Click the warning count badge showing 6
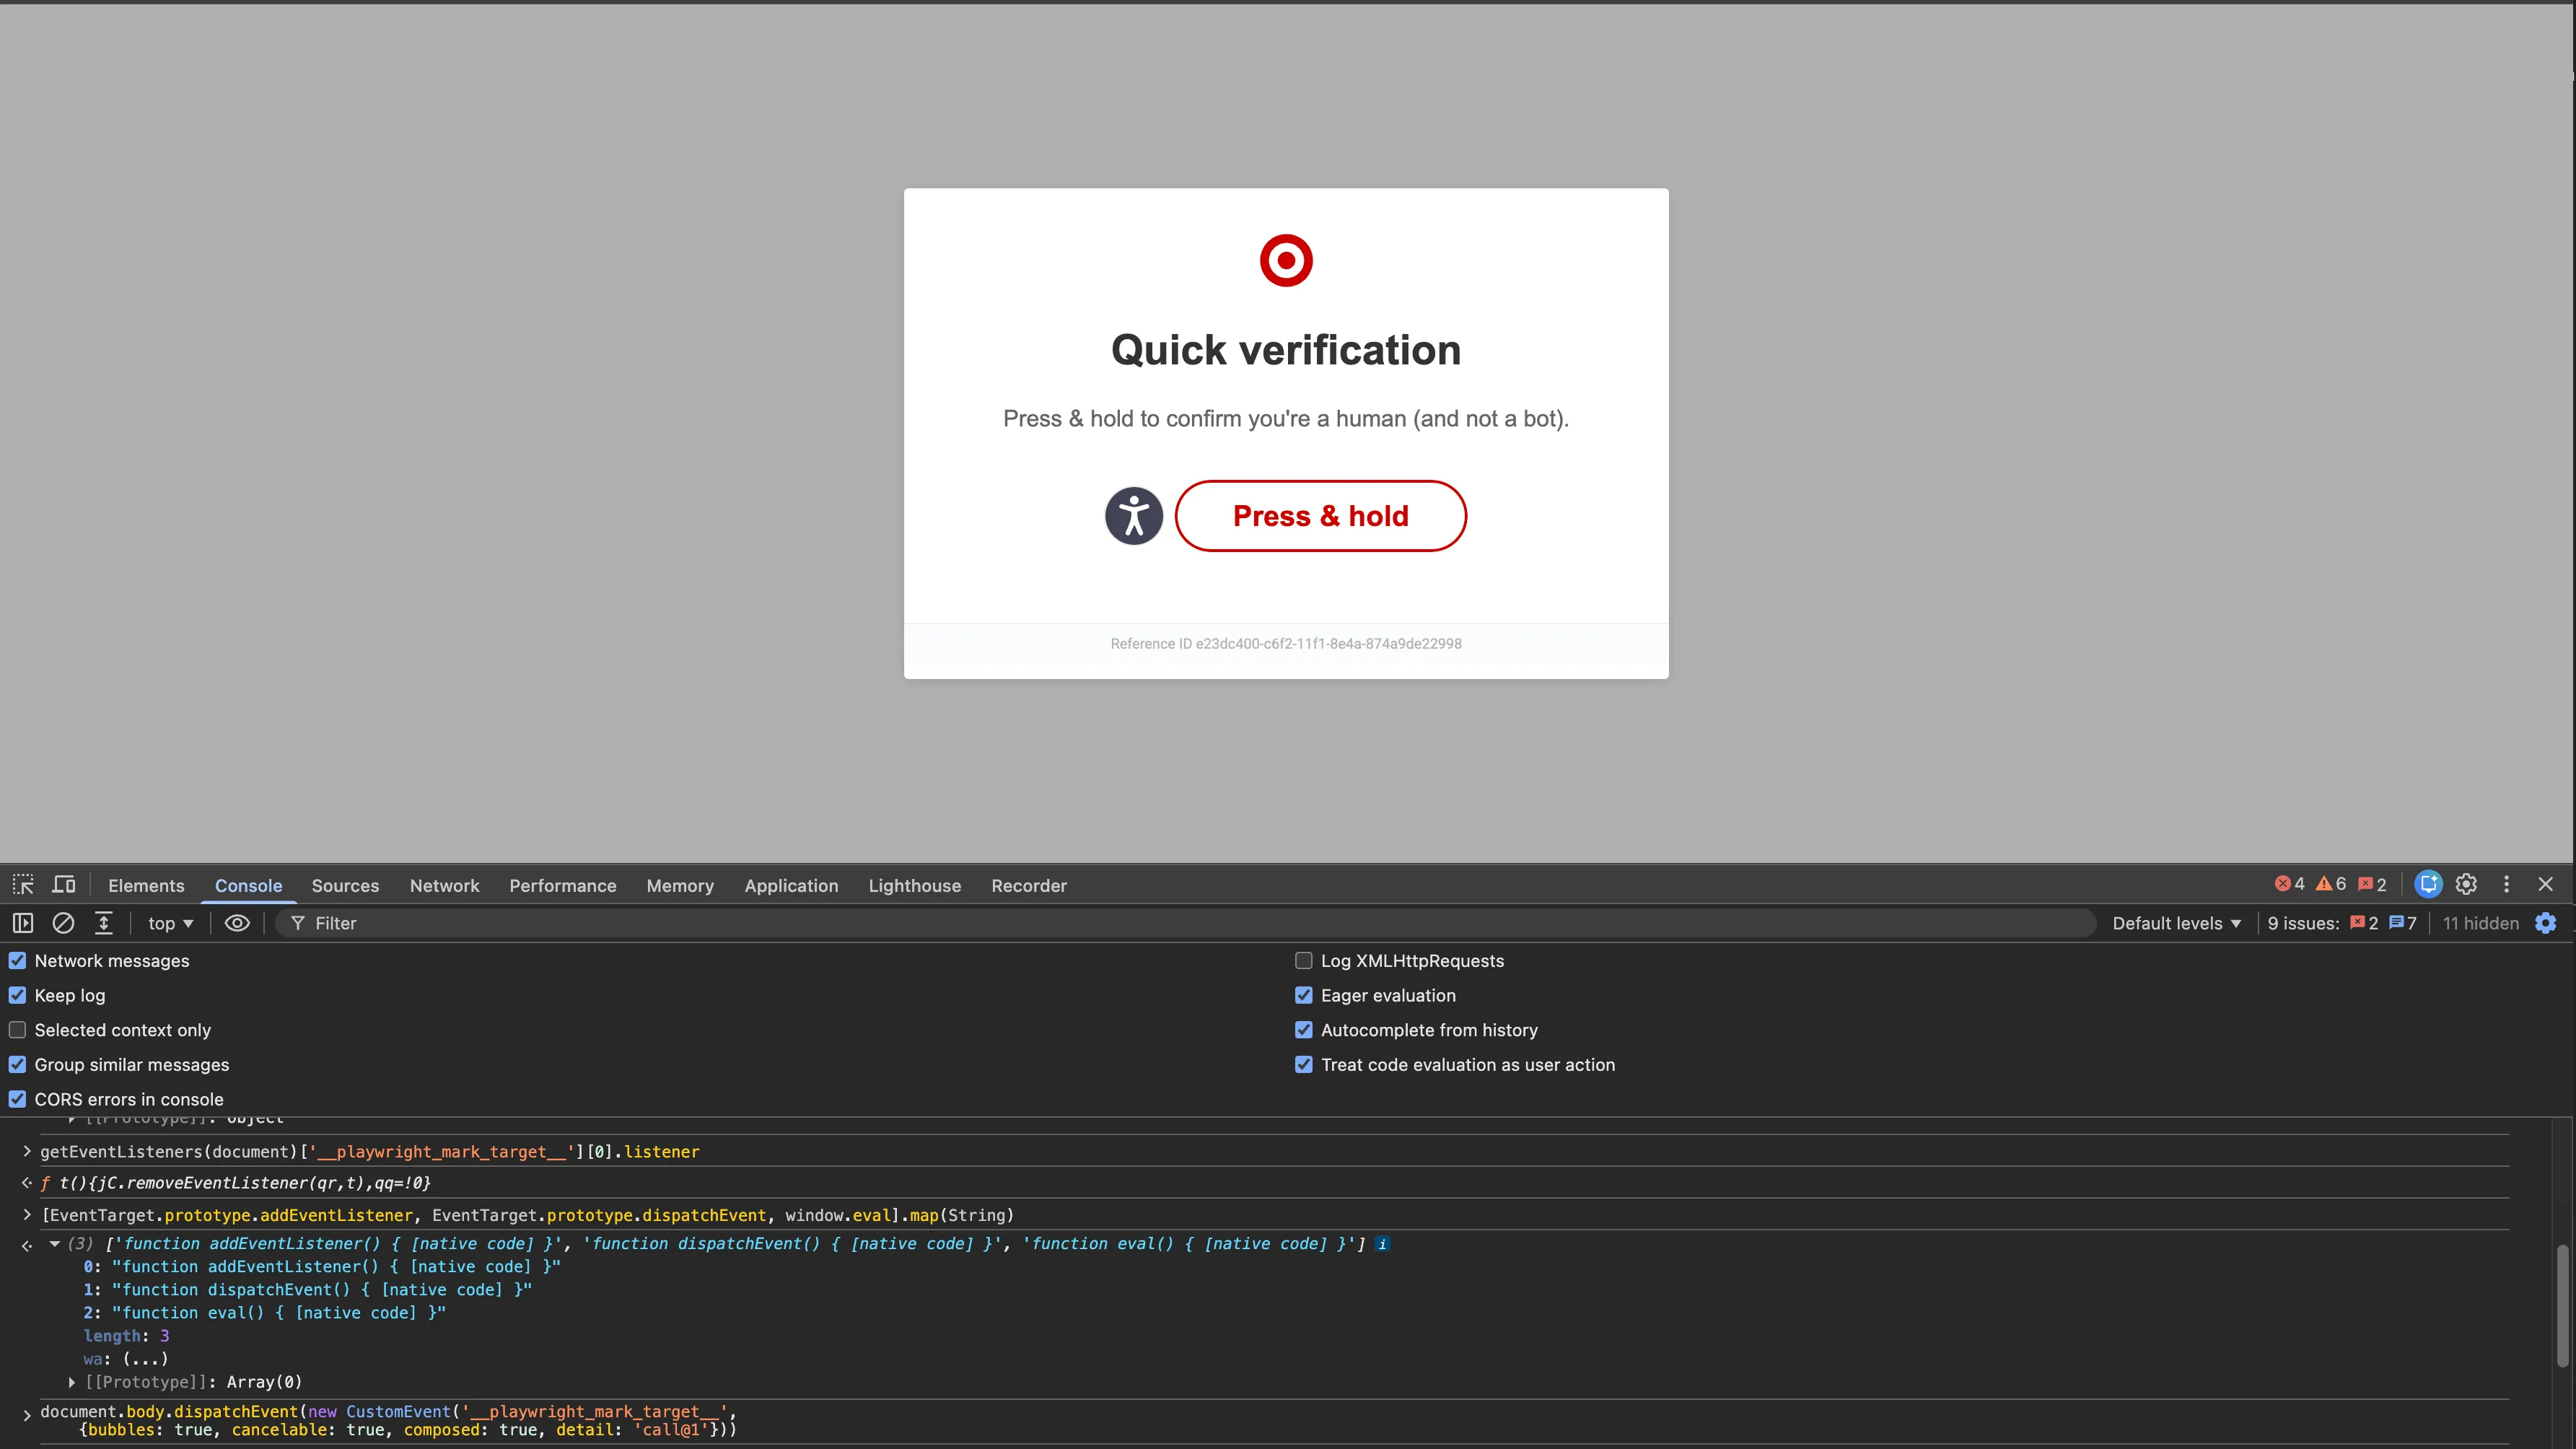The width and height of the screenshot is (2576, 1449). pos(2331,884)
